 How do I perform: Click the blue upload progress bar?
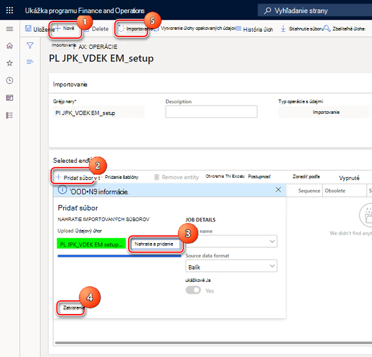(x=119, y=256)
